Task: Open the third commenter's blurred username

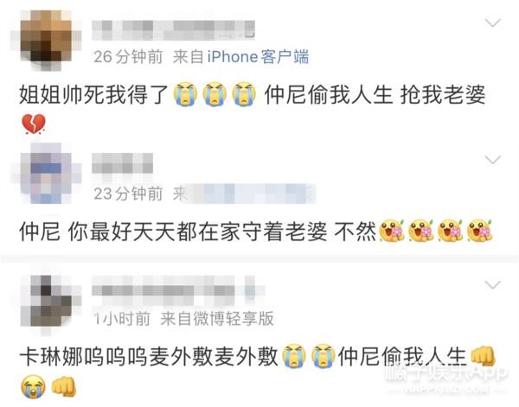Action: [179, 290]
